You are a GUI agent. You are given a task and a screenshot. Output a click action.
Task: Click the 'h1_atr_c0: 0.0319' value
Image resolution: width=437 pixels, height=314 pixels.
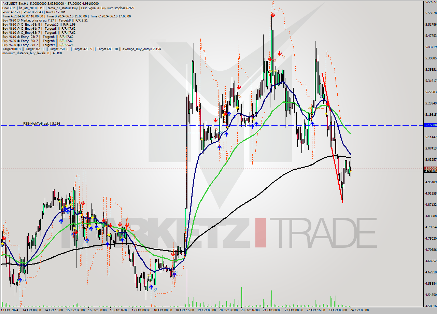pos(32,9)
